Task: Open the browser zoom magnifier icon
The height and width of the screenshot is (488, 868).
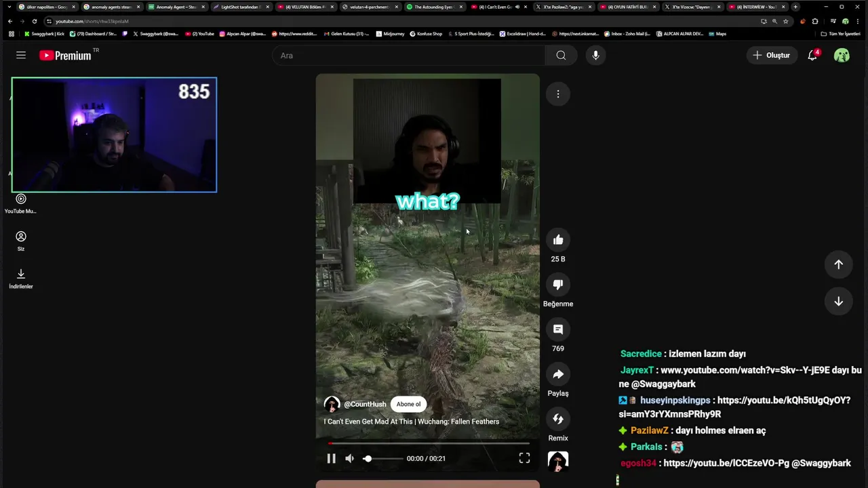Action: 774,21
